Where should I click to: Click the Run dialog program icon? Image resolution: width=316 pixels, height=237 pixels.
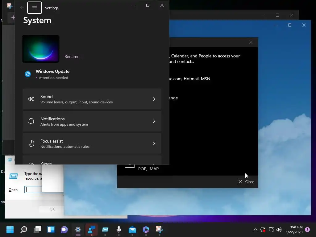pyautogui.click(x=14, y=176)
